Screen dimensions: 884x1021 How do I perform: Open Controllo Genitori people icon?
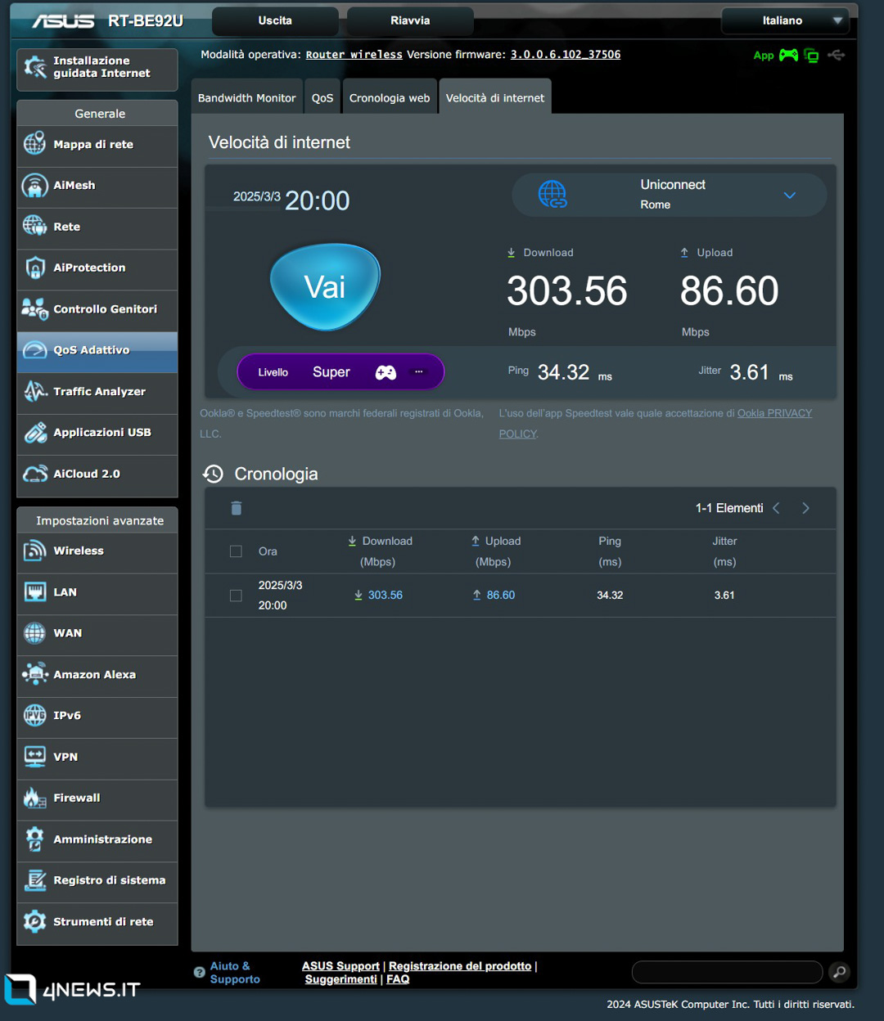pos(34,308)
